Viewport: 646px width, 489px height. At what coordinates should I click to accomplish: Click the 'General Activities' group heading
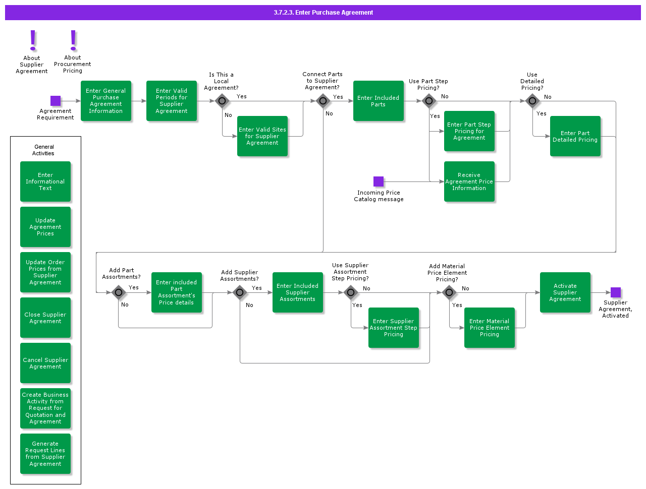coord(44,150)
